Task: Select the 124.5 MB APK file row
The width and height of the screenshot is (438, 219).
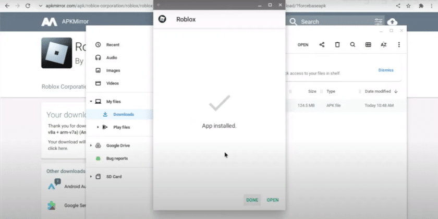Action: coord(346,105)
